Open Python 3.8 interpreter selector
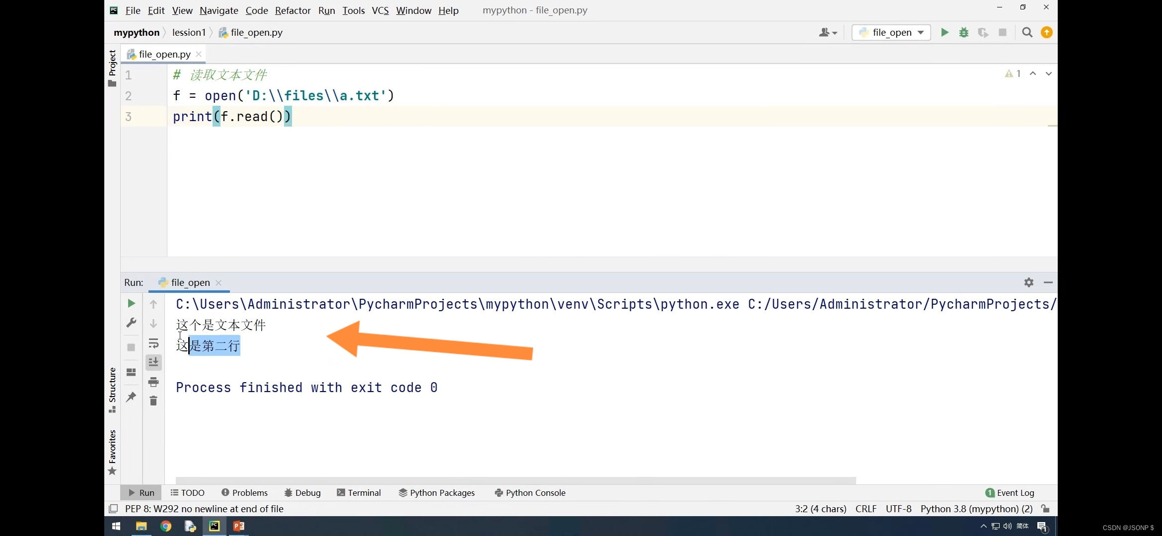1162x536 pixels. coord(976,509)
